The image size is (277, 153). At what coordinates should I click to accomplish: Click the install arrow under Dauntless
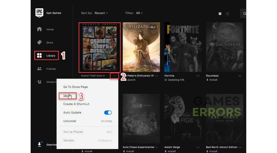pyautogui.click(x=207, y=80)
